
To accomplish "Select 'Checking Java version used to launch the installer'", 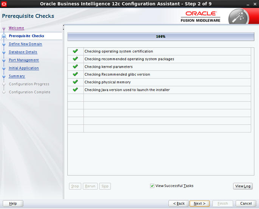I will point(127,90).
